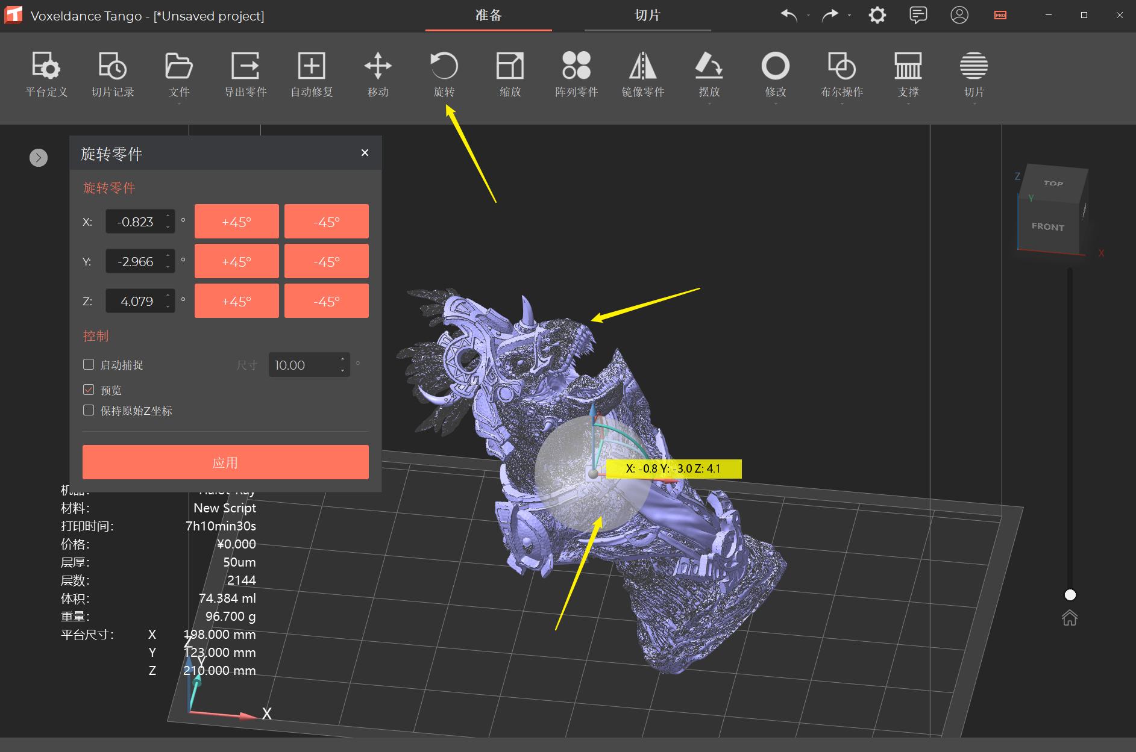Expand the 摆放 tool dropdown arrow
This screenshot has width=1136, height=752.
click(710, 104)
